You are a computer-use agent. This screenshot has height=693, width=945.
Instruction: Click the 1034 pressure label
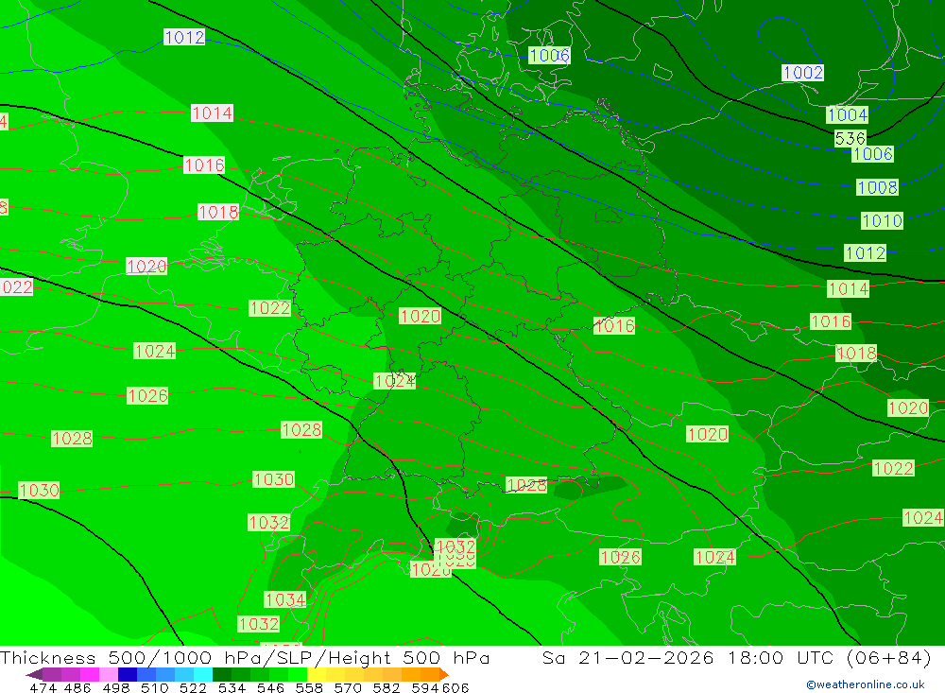click(285, 599)
